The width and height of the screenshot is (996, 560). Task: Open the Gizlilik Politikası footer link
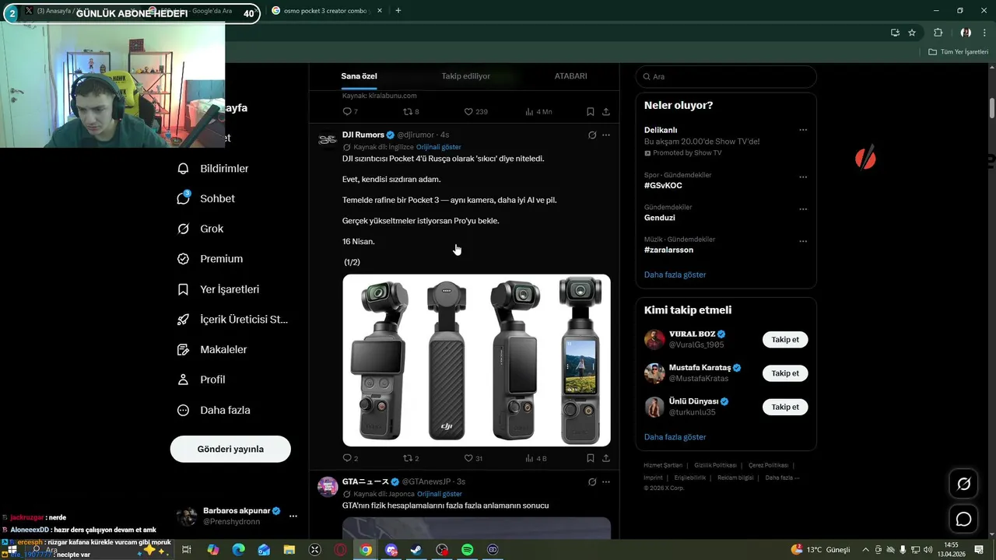(x=715, y=465)
